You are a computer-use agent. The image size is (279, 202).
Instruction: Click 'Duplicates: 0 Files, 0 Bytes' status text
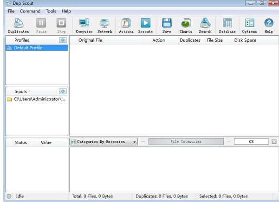(x=162, y=196)
